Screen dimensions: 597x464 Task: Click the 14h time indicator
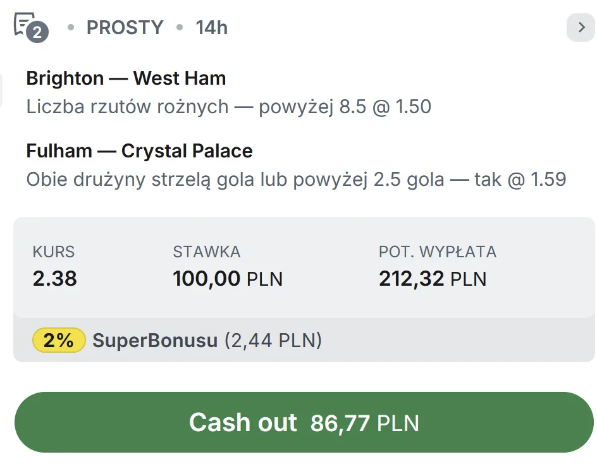point(211,28)
